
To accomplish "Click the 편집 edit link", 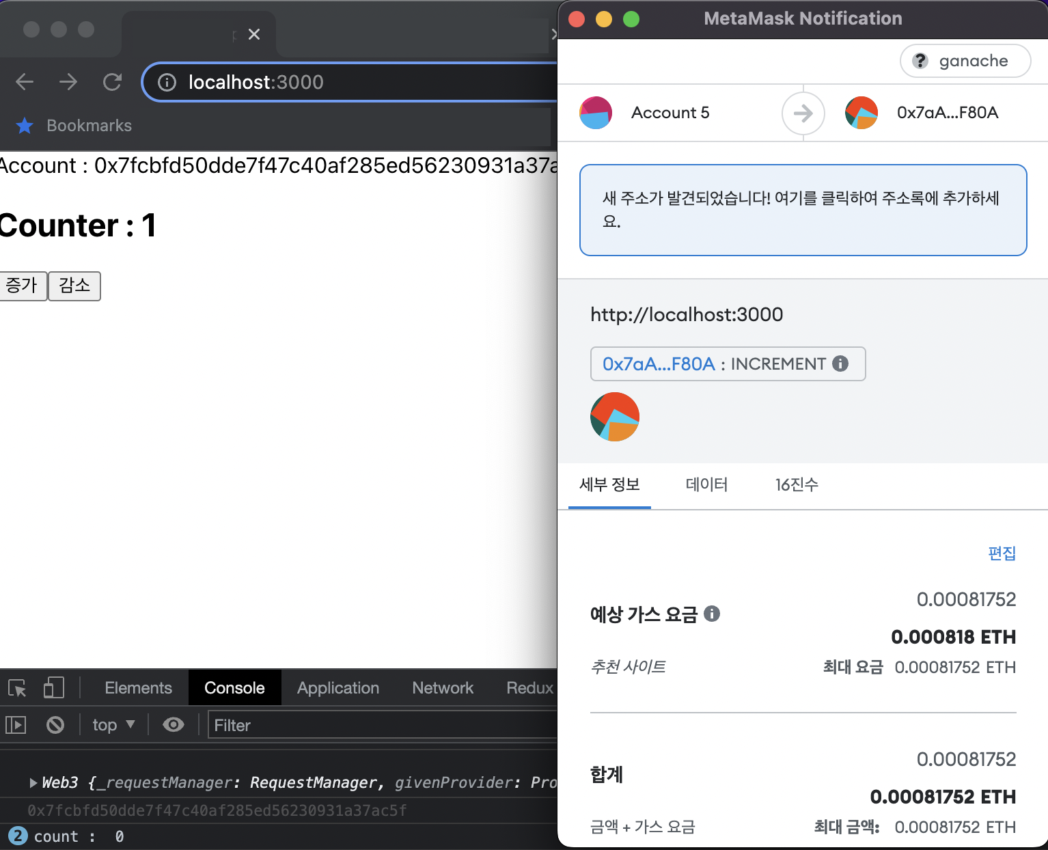I will [x=1002, y=553].
